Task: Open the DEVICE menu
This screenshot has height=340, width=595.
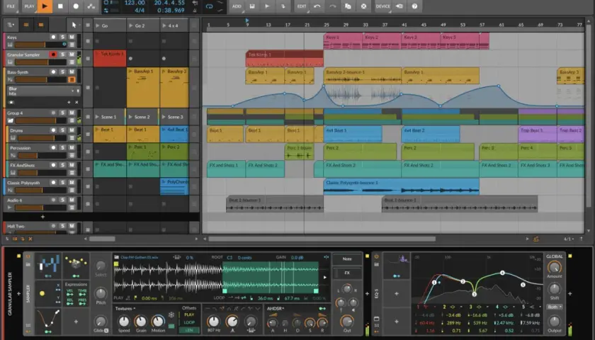Action: (x=382, y=6)
